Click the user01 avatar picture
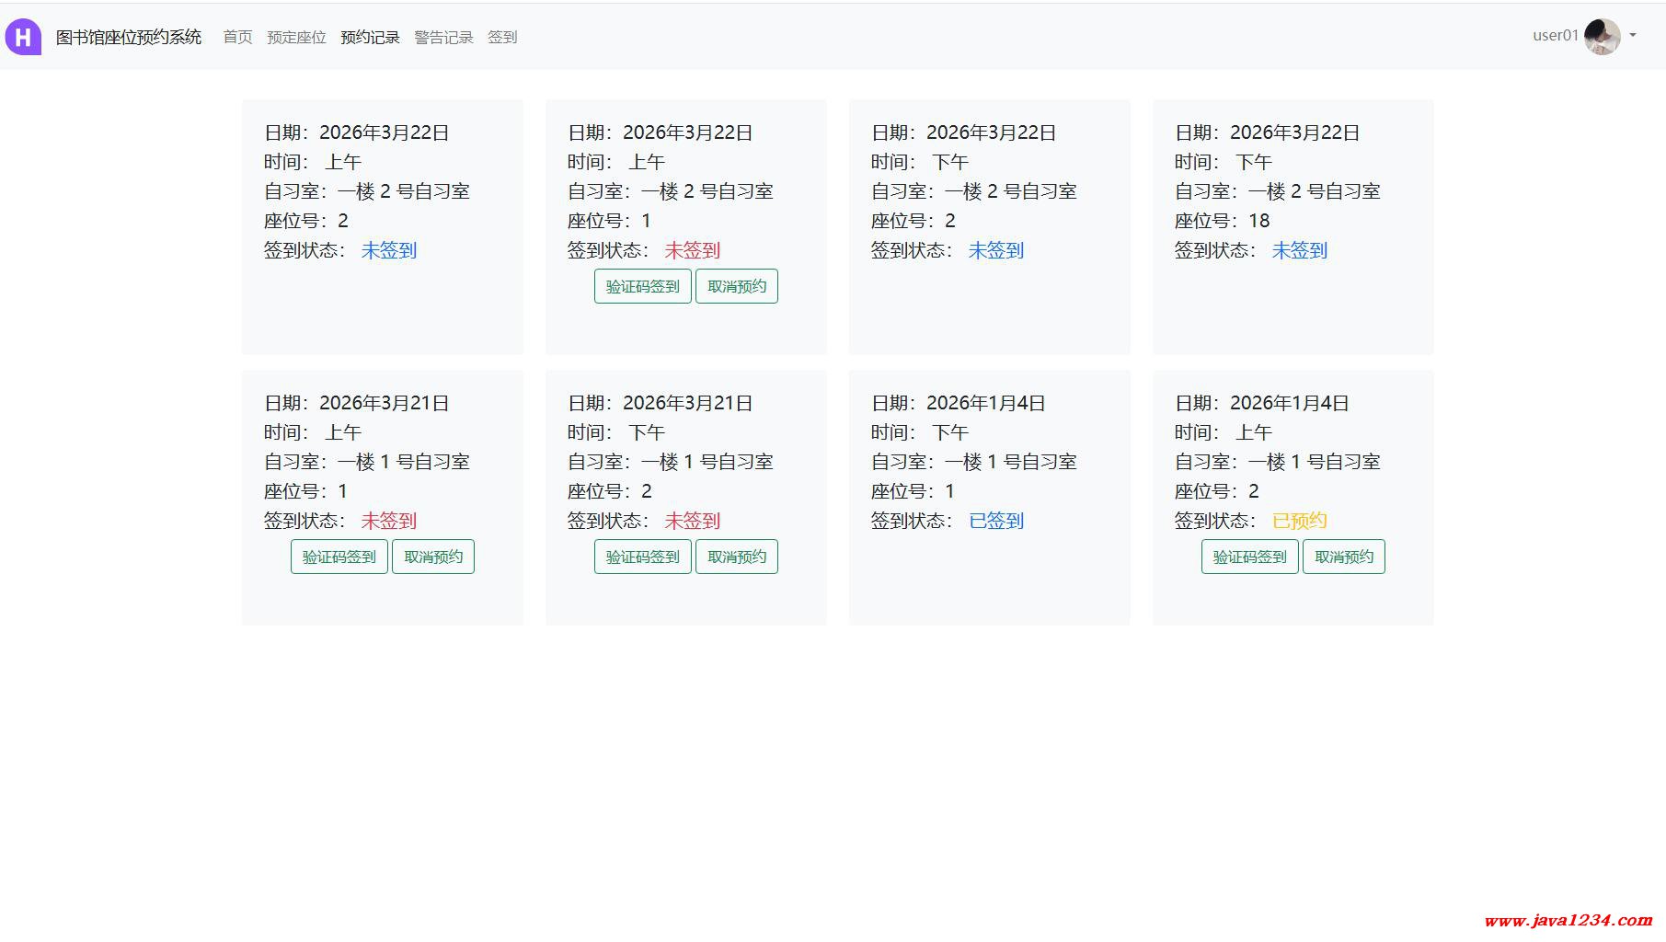Screen dimensions: 1666x942 click(x=1602, y=37)
